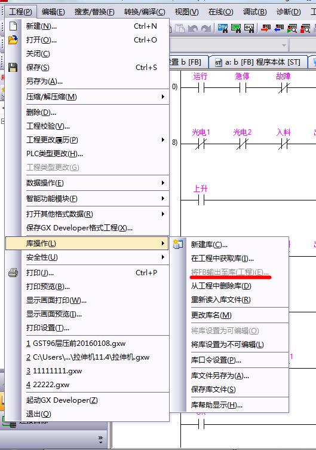Viewport: 316px width, 450px height.
Task: Click the red arrow write-to-PLC toolbar icon
Action: click(x=266, y=28)
